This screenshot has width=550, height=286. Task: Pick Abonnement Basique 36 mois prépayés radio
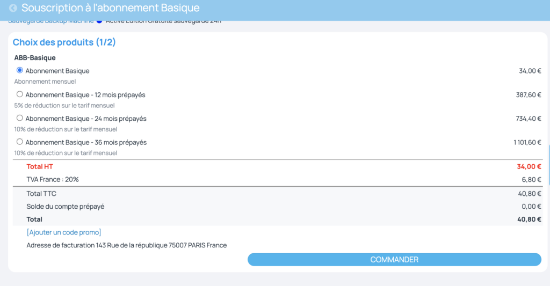tap(20, 142)
